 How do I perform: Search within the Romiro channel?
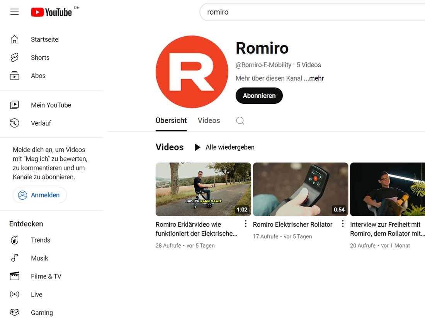click(240, 121)
